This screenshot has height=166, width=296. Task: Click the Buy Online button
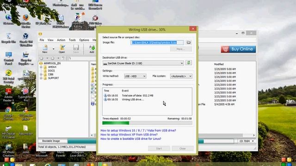click(238, 49)
